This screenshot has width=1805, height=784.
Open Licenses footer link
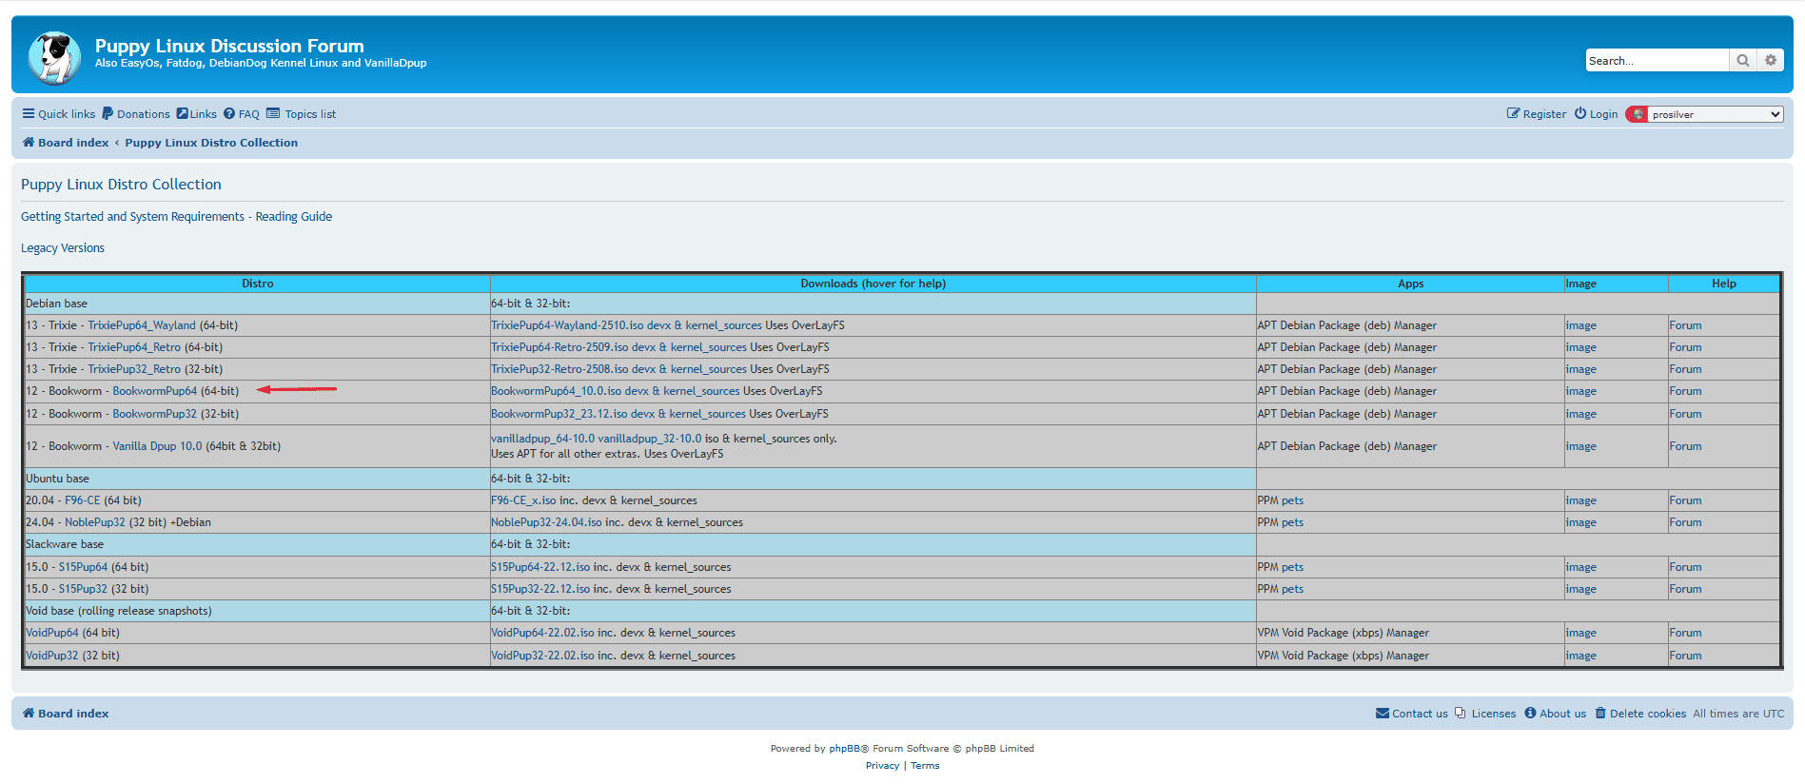pos(1485,714)
